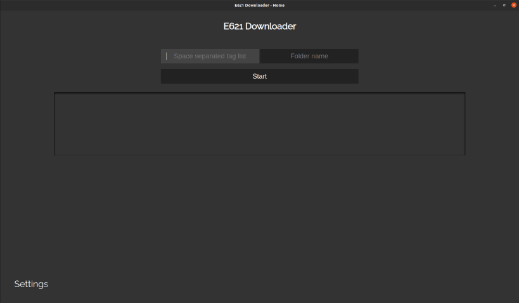Minimize the E621 Downloader window
Screen dimensions: 519x303
click(495, 5)
